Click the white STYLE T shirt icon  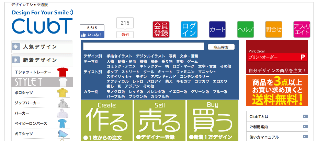point(63,82)
